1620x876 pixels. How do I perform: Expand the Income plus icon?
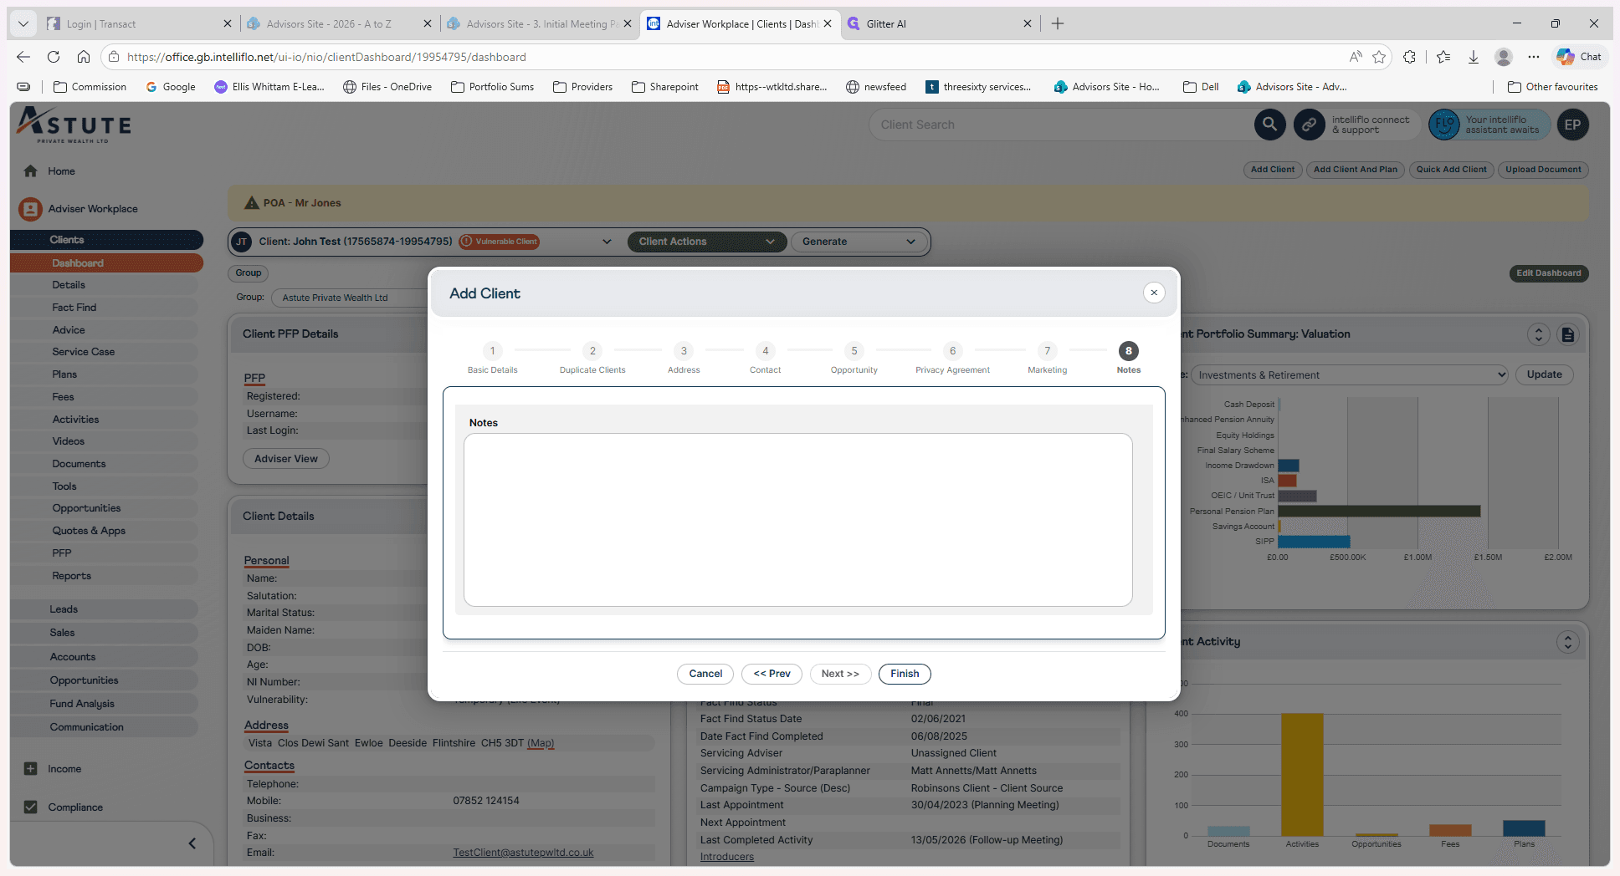pyautogui.click(x=31, y=768)
